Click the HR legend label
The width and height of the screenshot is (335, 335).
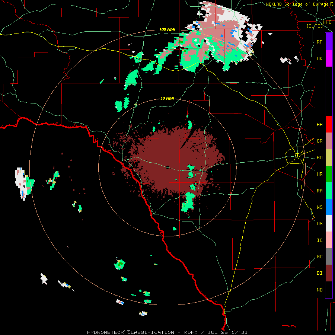pos(319,174)
